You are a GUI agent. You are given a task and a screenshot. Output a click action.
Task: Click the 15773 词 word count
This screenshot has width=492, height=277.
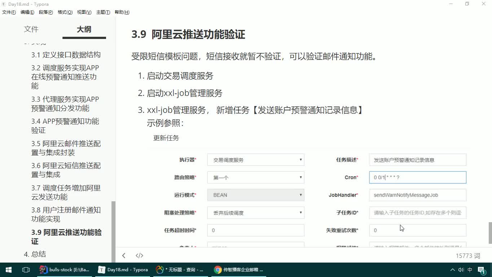[468, 255]
